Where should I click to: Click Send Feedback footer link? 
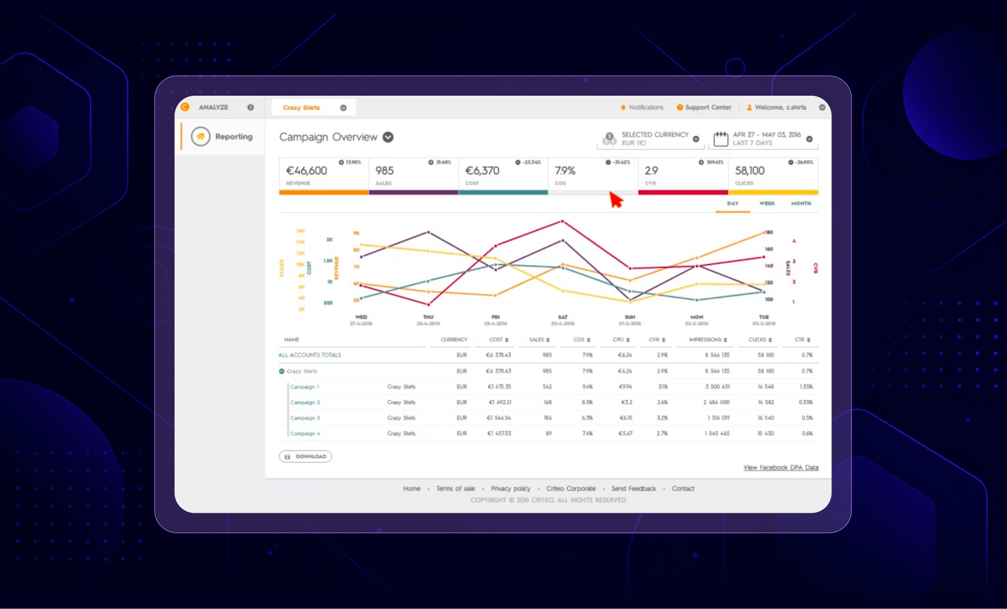click(633, 489)
